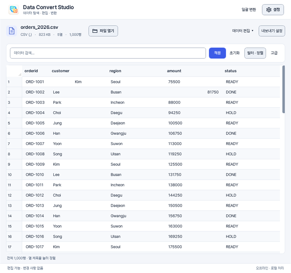This screenshot has height=273, width=291.
Task: Open the 내보내기 설정 export settings
Action: click(272, 31)
